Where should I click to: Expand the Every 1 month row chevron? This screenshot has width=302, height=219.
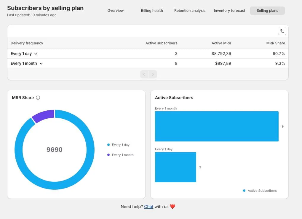tap(41, 64)
